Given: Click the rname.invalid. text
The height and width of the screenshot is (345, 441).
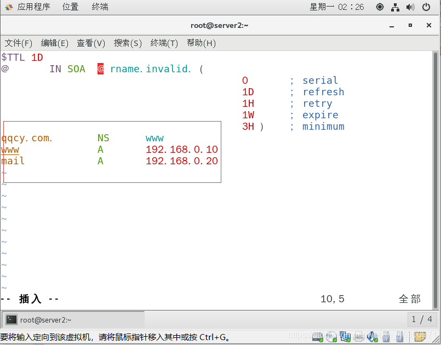Looking at the screenshot, I should (151, 69).
